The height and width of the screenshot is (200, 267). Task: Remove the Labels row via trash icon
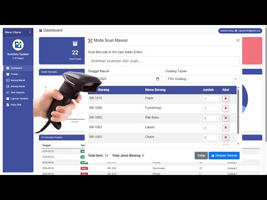[x=225, y=128]
